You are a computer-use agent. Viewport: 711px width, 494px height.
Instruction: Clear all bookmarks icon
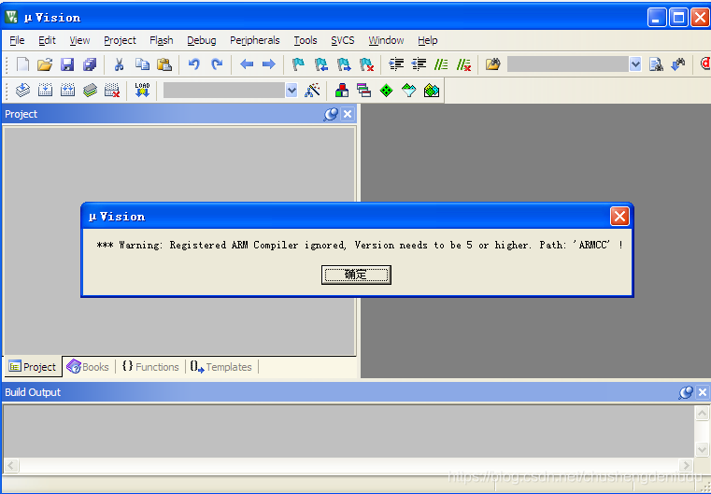366,64
